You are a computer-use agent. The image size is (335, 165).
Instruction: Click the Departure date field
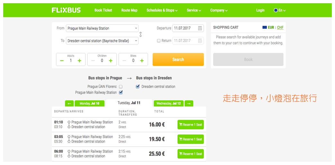coord(188,28)
